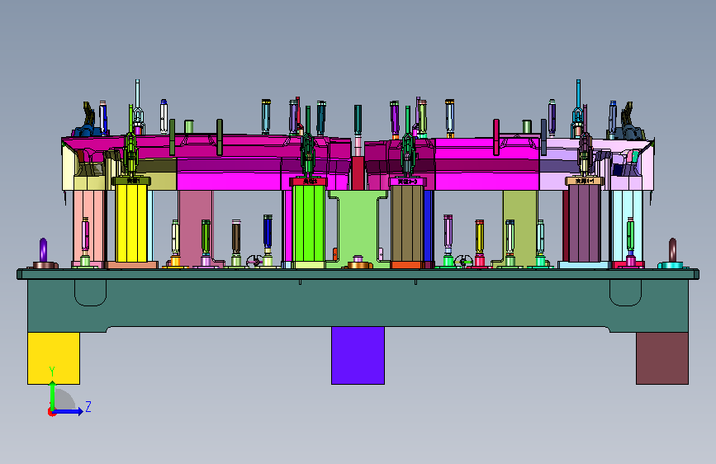
Task: Select the brown support foot on the right
Action: pyautogui.click(x=662, y=358)
